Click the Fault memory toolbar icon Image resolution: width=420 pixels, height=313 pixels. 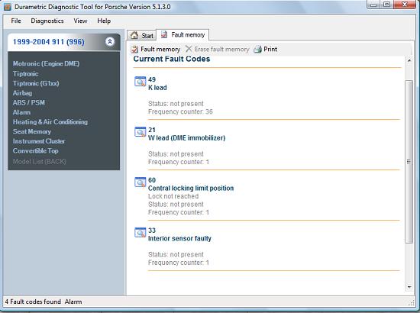point(134,50)
